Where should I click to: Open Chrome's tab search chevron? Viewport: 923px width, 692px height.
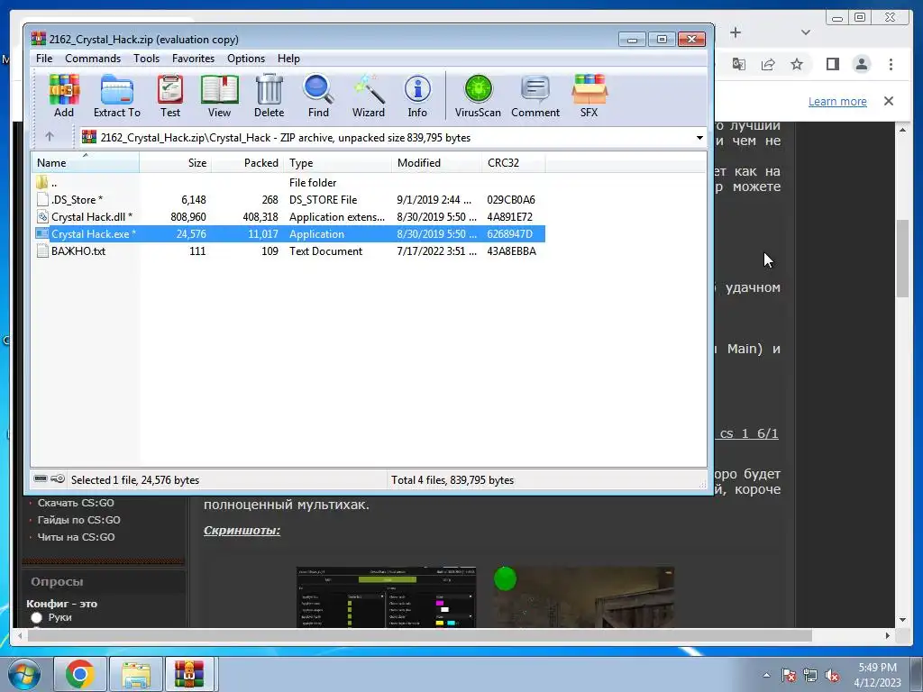[806, 32]
